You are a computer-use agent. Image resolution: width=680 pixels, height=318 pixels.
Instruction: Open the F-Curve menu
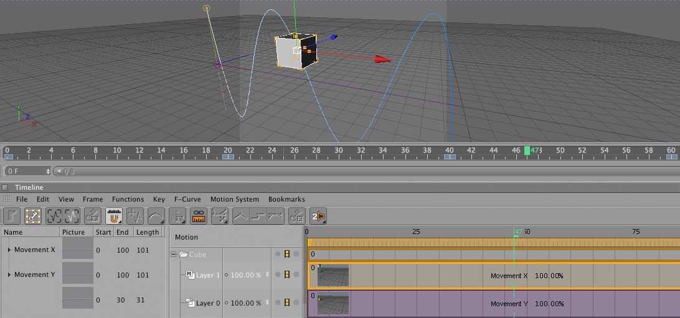pyautogui.click(x=187, y=199)
